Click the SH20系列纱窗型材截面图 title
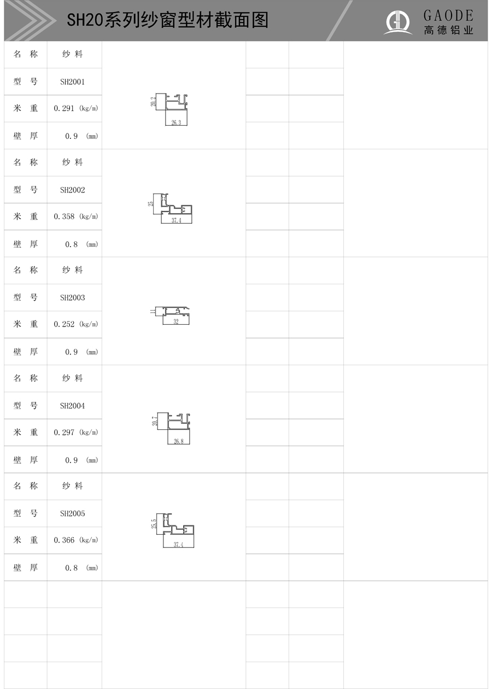This screenshot has height=689, width=492. point(168,21)
